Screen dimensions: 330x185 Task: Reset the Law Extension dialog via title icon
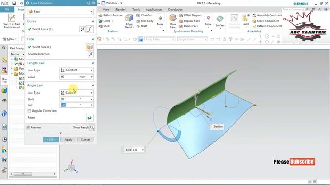pyautogui.click(x=89, y=3)
